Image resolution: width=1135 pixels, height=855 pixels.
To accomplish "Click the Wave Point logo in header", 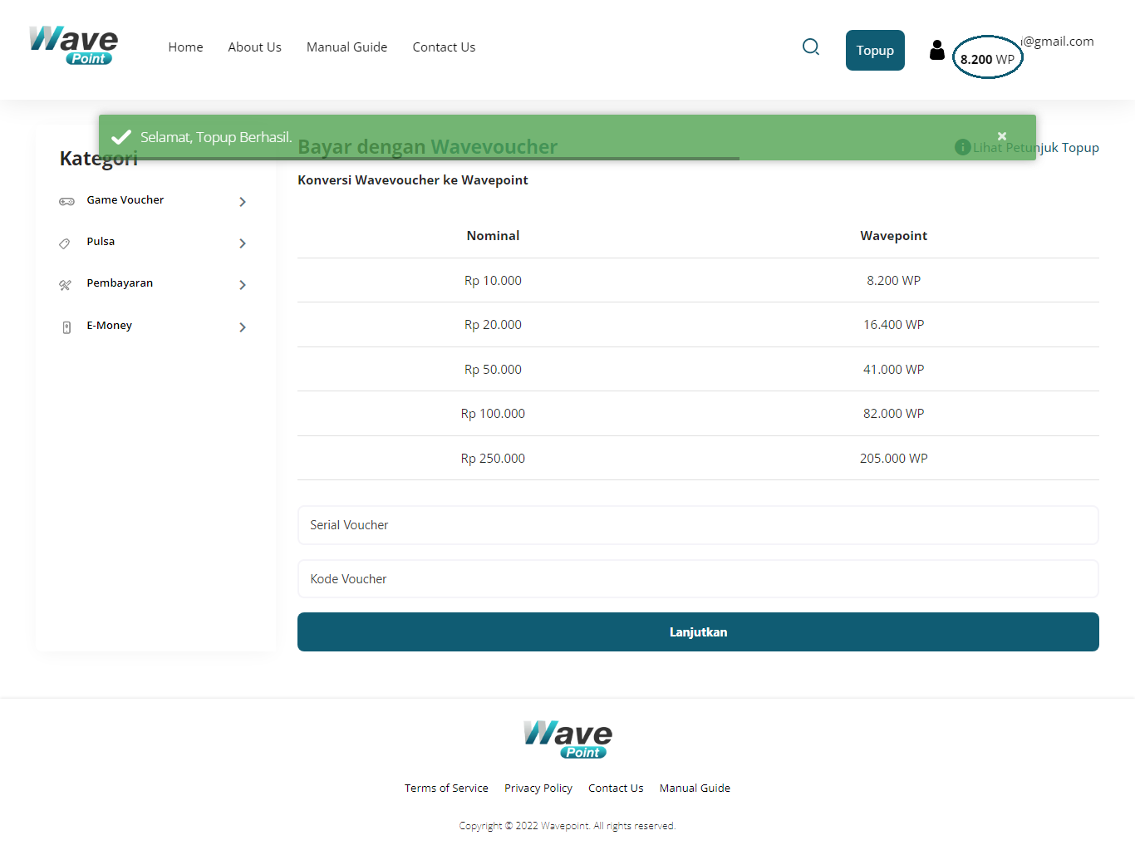I will point(74,46).
